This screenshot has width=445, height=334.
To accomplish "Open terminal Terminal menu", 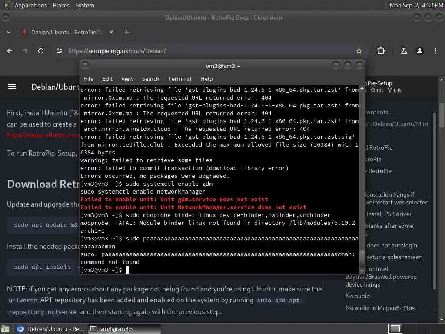I will (x=179, y=79).
